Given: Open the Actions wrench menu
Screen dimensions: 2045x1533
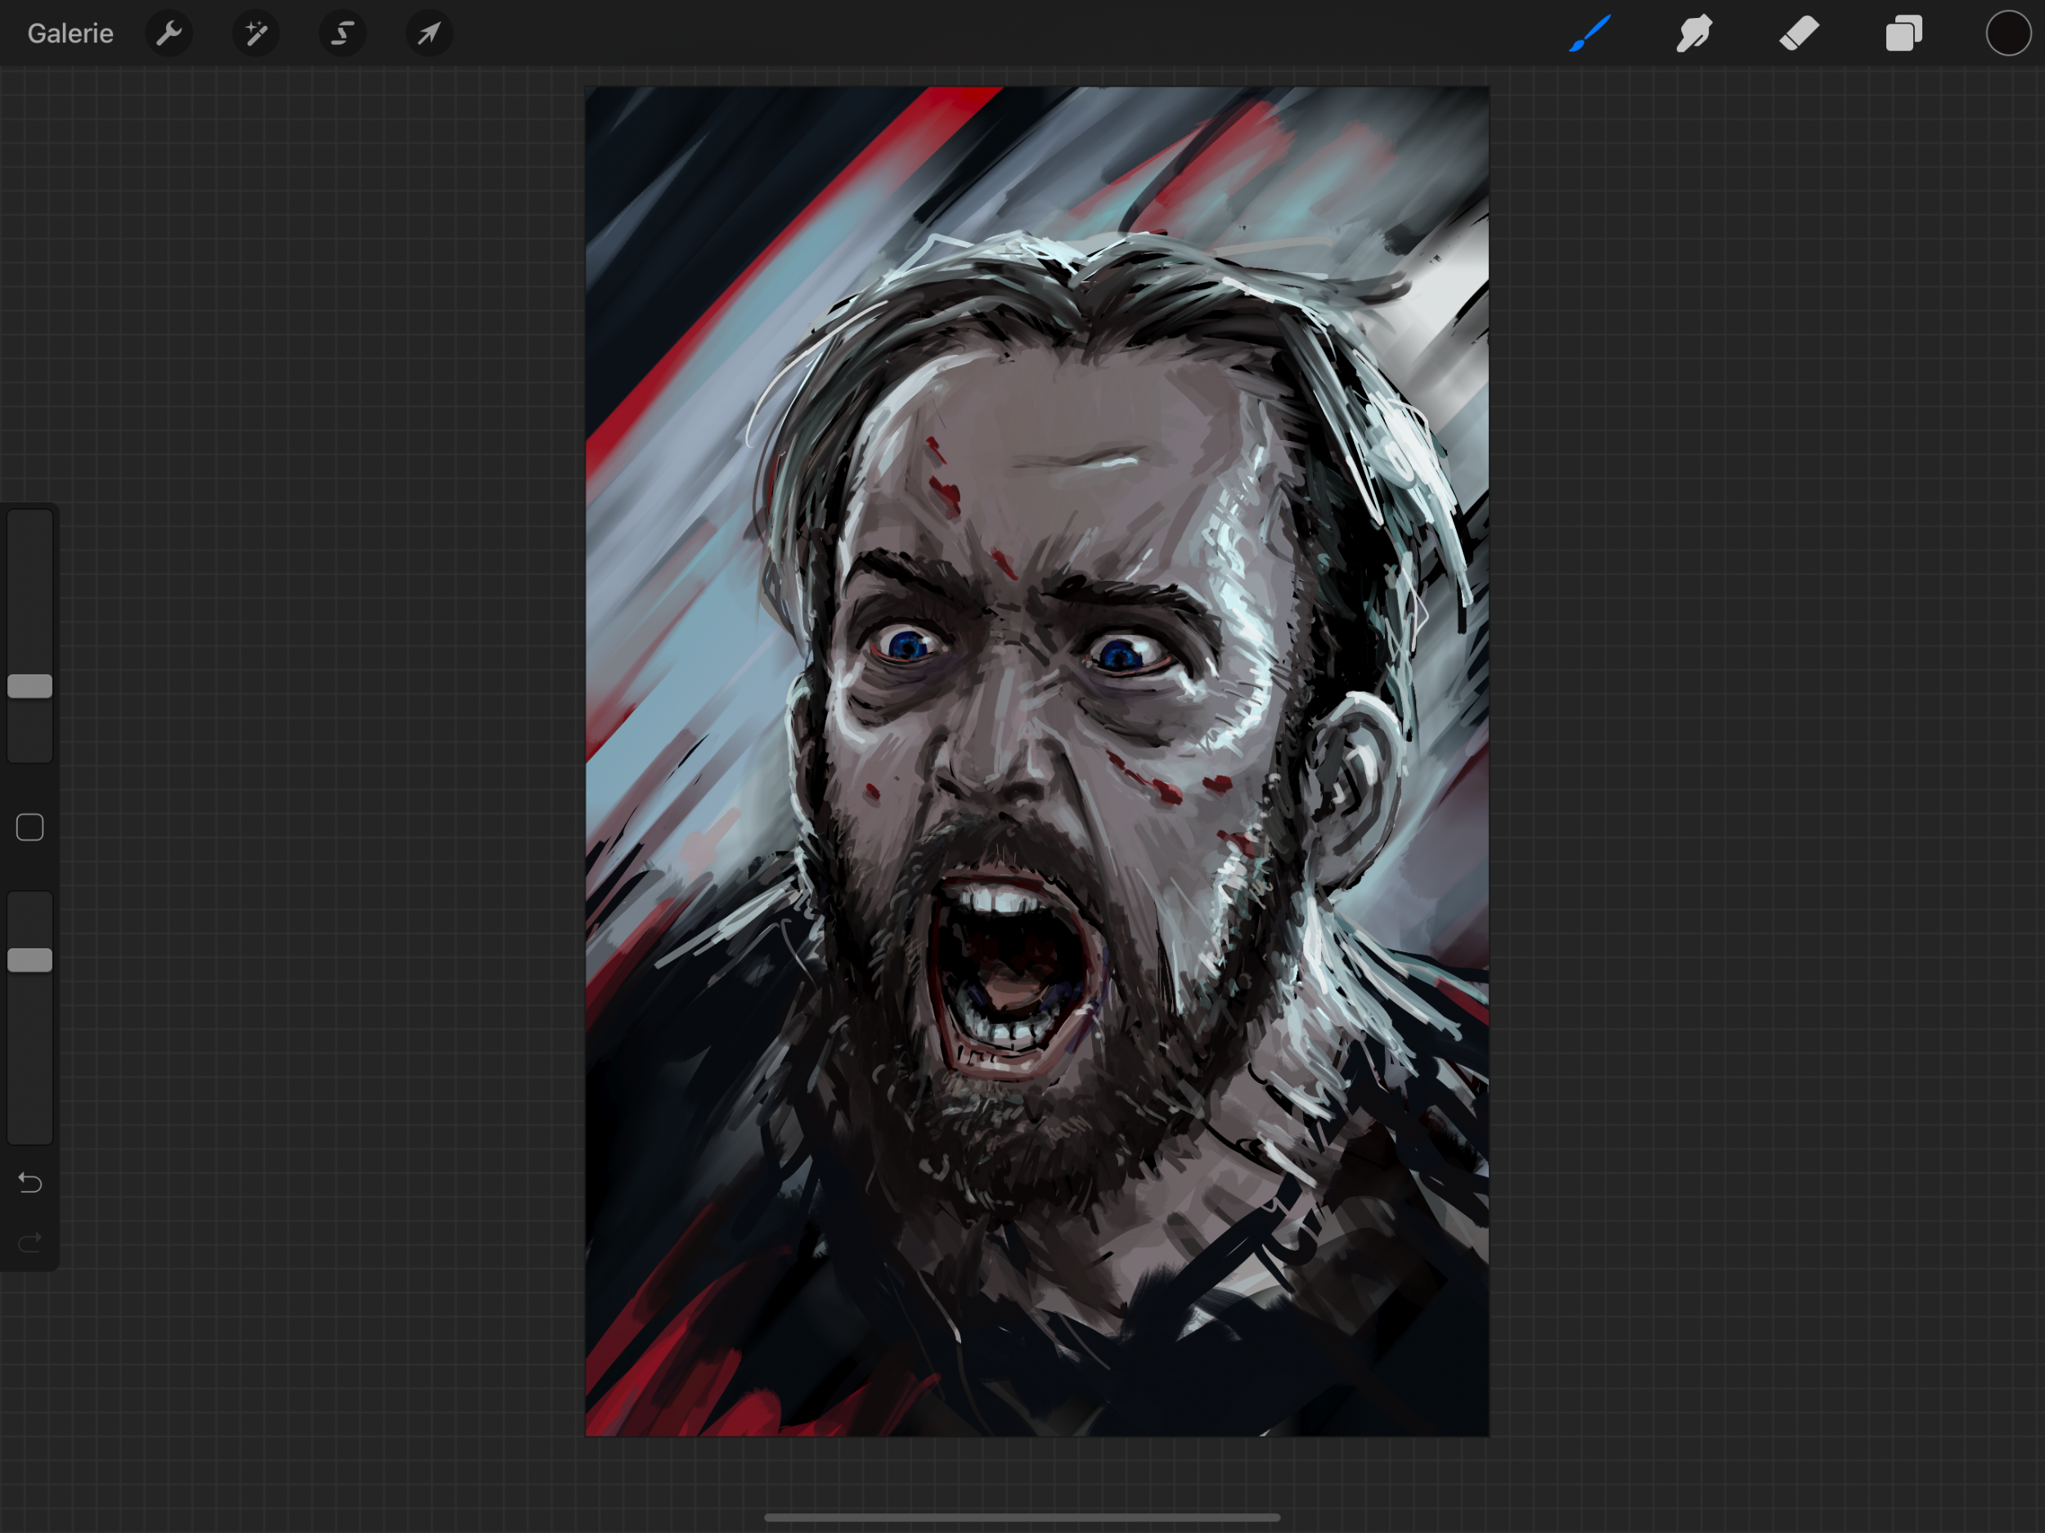Looking at the screenshot, I should [169, 34].
